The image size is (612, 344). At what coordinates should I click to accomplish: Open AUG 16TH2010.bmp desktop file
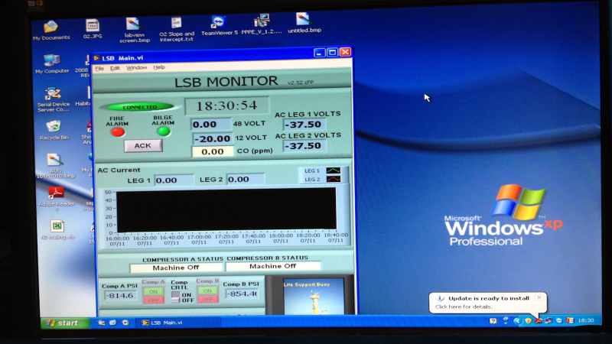coord(55,166)
